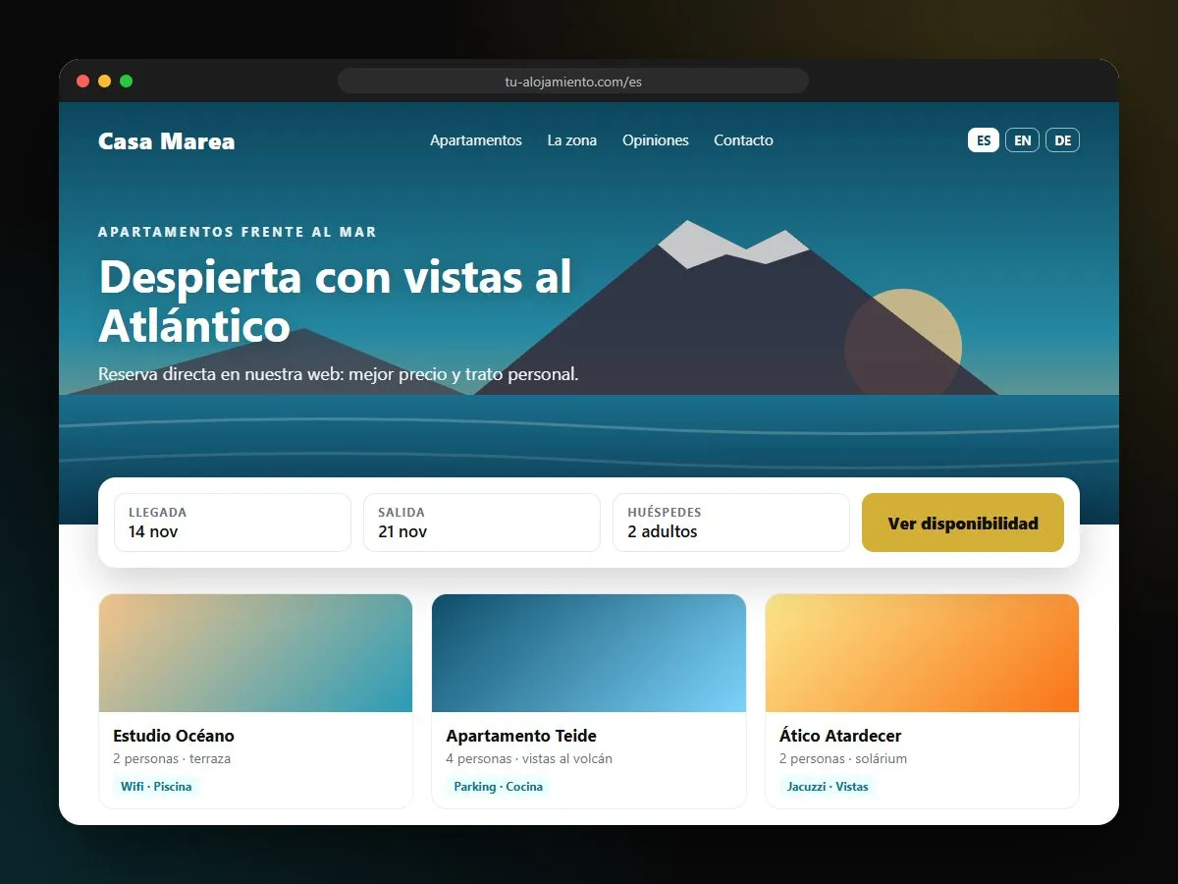Click the Estudio Océano card image
Screen dimensions: 1178x884
pyautogui.click(x=255, y=653)
